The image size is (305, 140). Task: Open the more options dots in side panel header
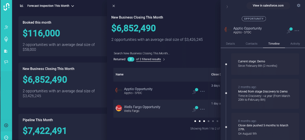(297, 31)
